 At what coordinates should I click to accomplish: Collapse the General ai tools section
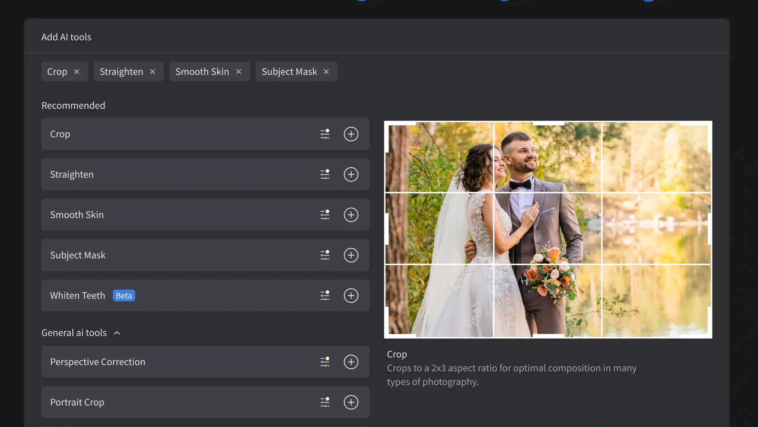pos(117,333)
